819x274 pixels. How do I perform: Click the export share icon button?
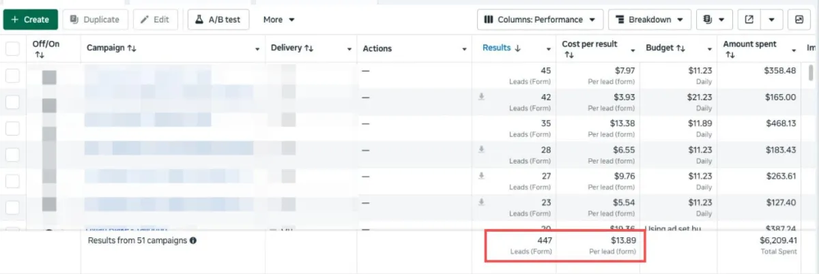[749, 20]
